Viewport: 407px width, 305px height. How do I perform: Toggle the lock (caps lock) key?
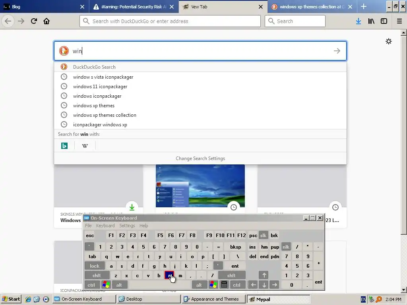(95, 266)
